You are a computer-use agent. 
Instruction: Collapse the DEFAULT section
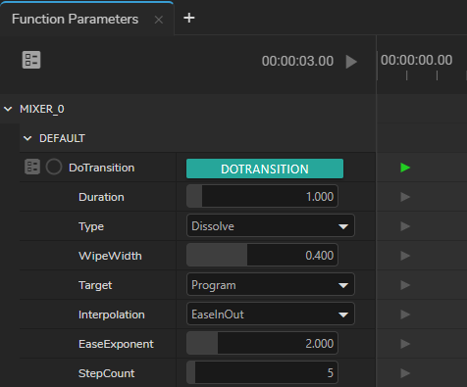[x=27, y=138]
